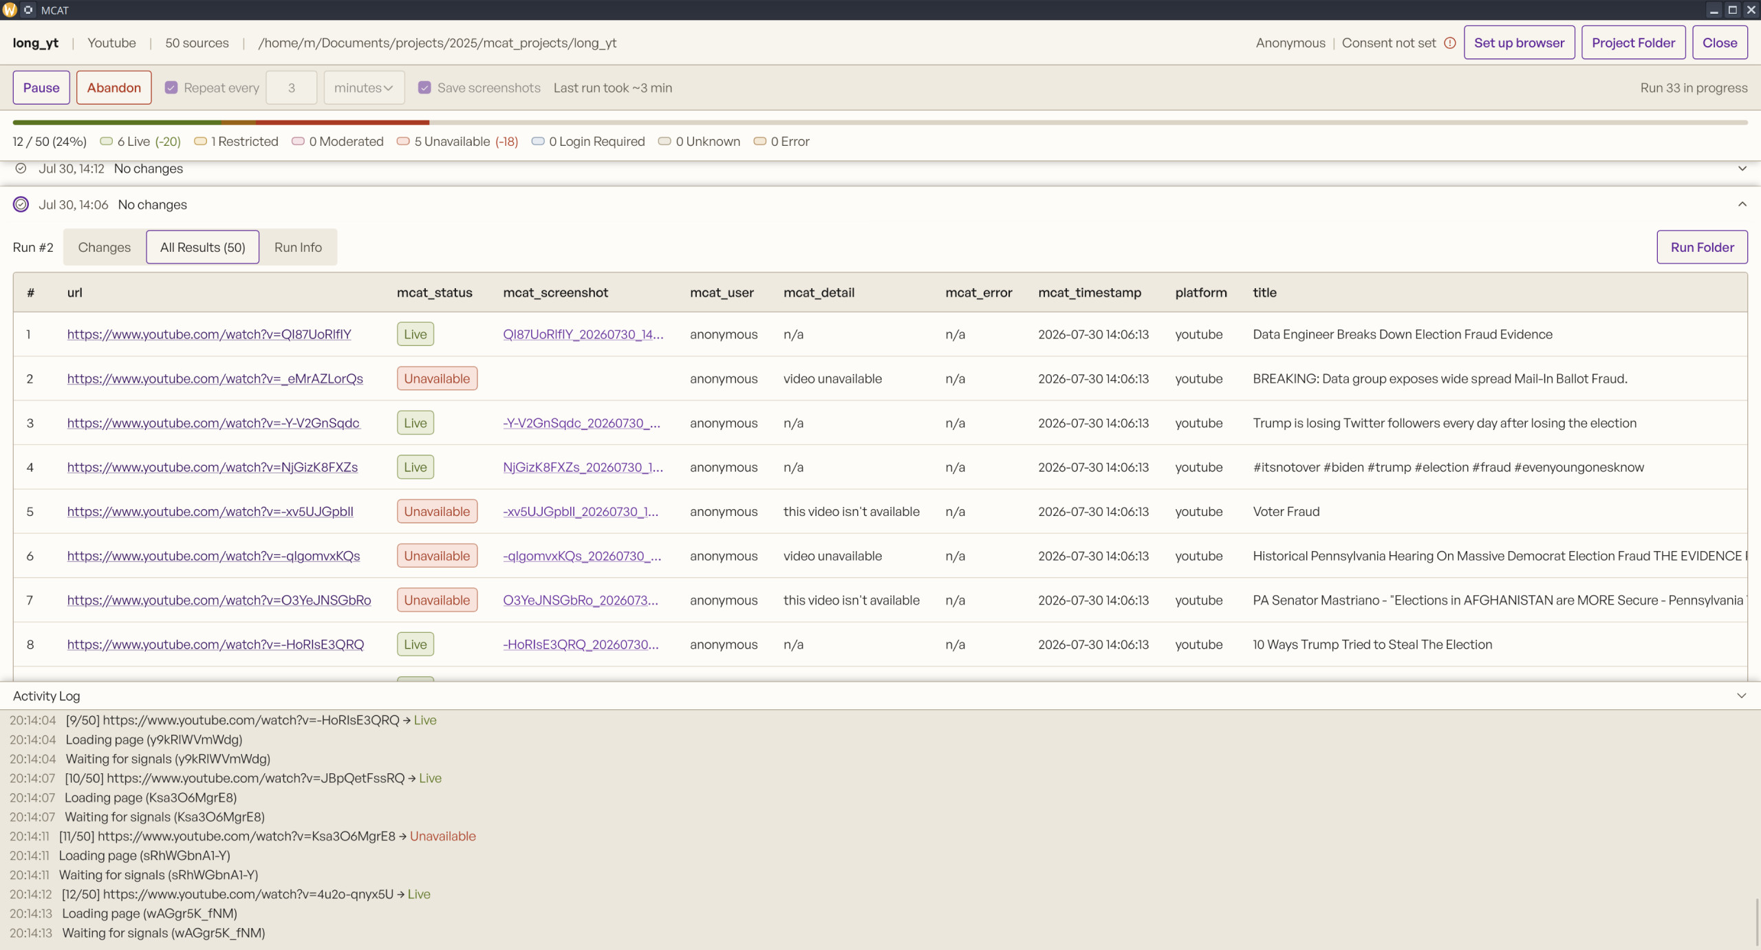Close the long_yt project

point(1720,43)
